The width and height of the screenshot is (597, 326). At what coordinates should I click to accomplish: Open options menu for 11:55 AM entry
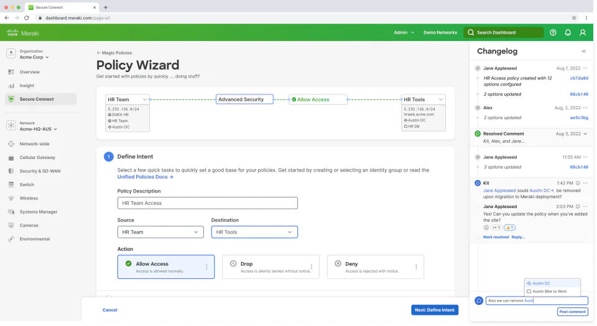(x=585, y=157)
